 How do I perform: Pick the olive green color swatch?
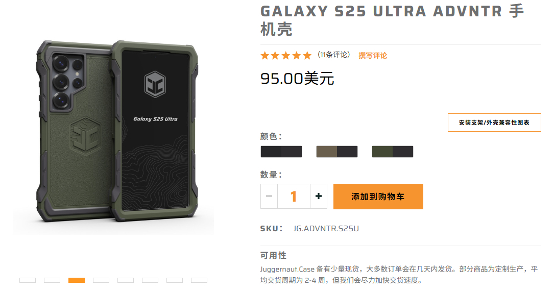(x=393, y=152)
